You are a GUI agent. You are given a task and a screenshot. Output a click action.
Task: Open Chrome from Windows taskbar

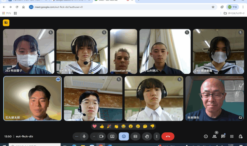point(101,145)
